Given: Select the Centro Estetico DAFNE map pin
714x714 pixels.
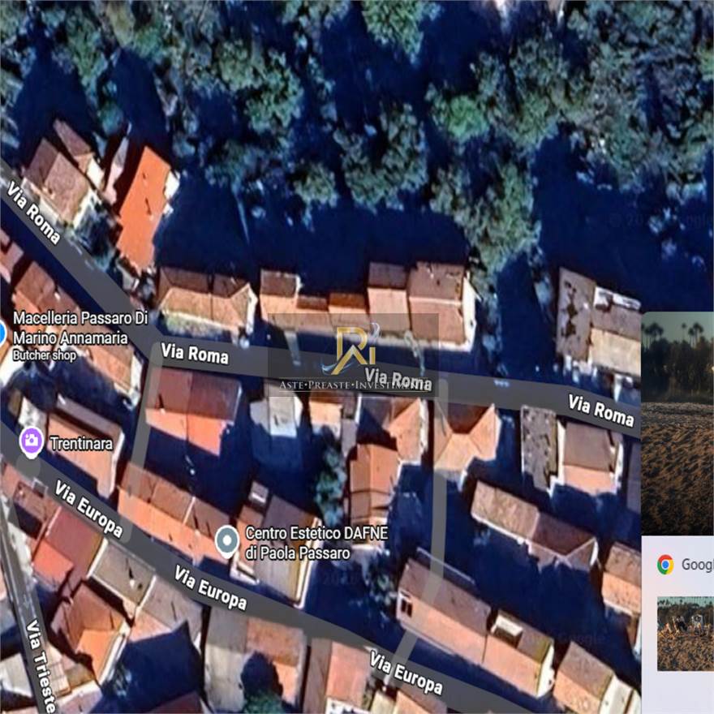Looking at the screenshot, I should coord(227,540).
